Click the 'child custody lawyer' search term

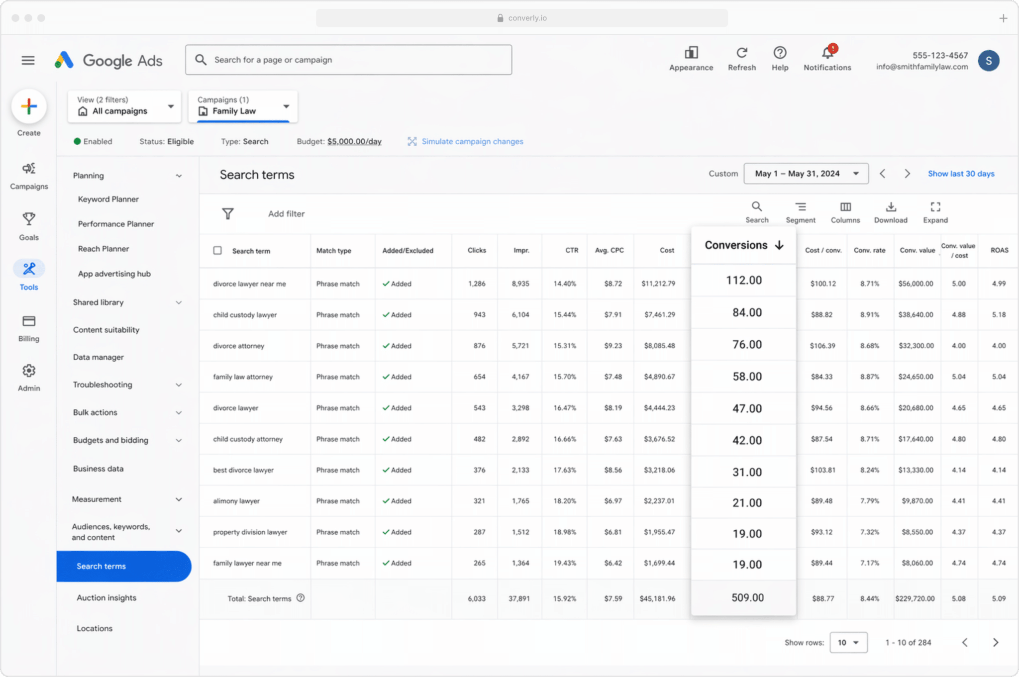245,315
